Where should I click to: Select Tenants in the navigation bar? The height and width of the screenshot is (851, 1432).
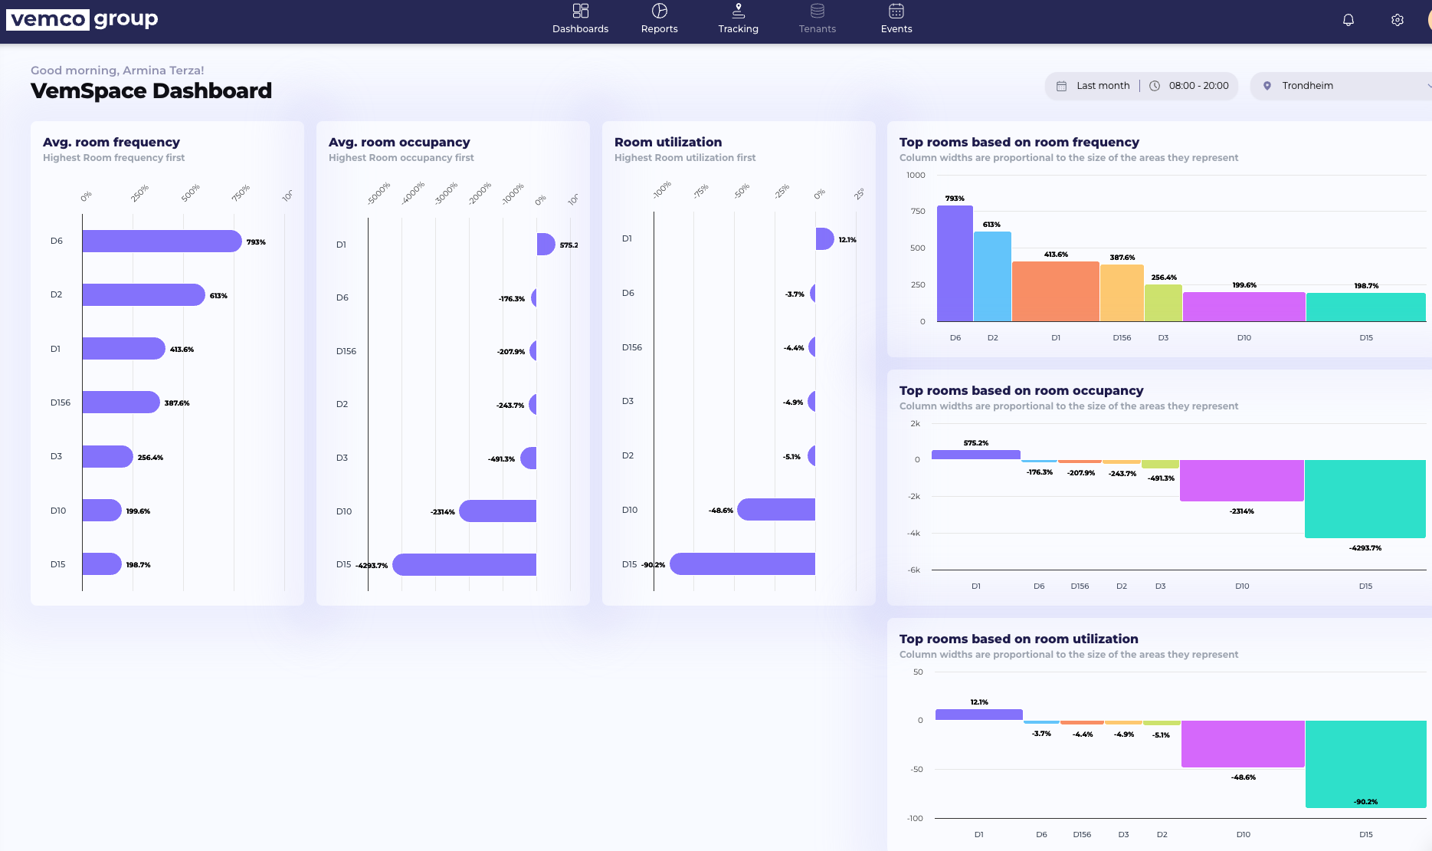coord(817,28)
